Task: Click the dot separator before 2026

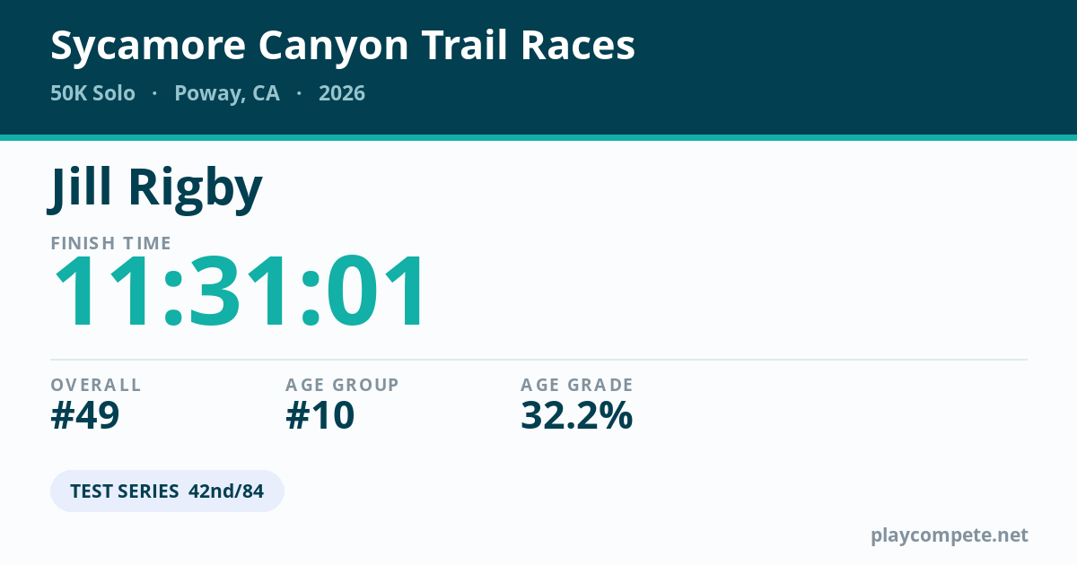Action: click(299, 93)
